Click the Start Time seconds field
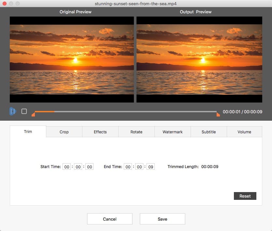The height and width of the screenshot is (231, 272). pyautogui.click(x=89, y=167)
